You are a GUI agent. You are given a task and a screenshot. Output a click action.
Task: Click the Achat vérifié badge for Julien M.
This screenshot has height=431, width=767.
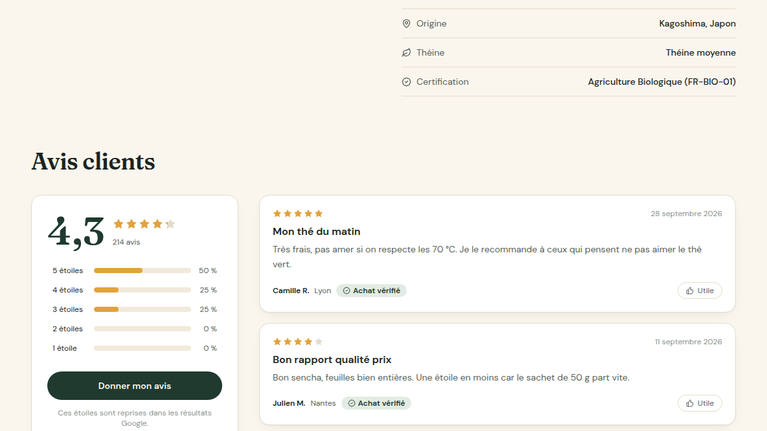tap(376, 403)
